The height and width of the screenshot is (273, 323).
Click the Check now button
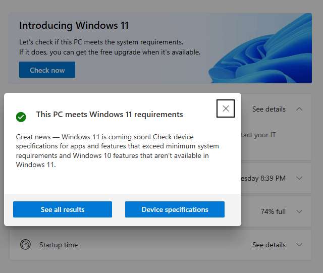coord(47,70)
